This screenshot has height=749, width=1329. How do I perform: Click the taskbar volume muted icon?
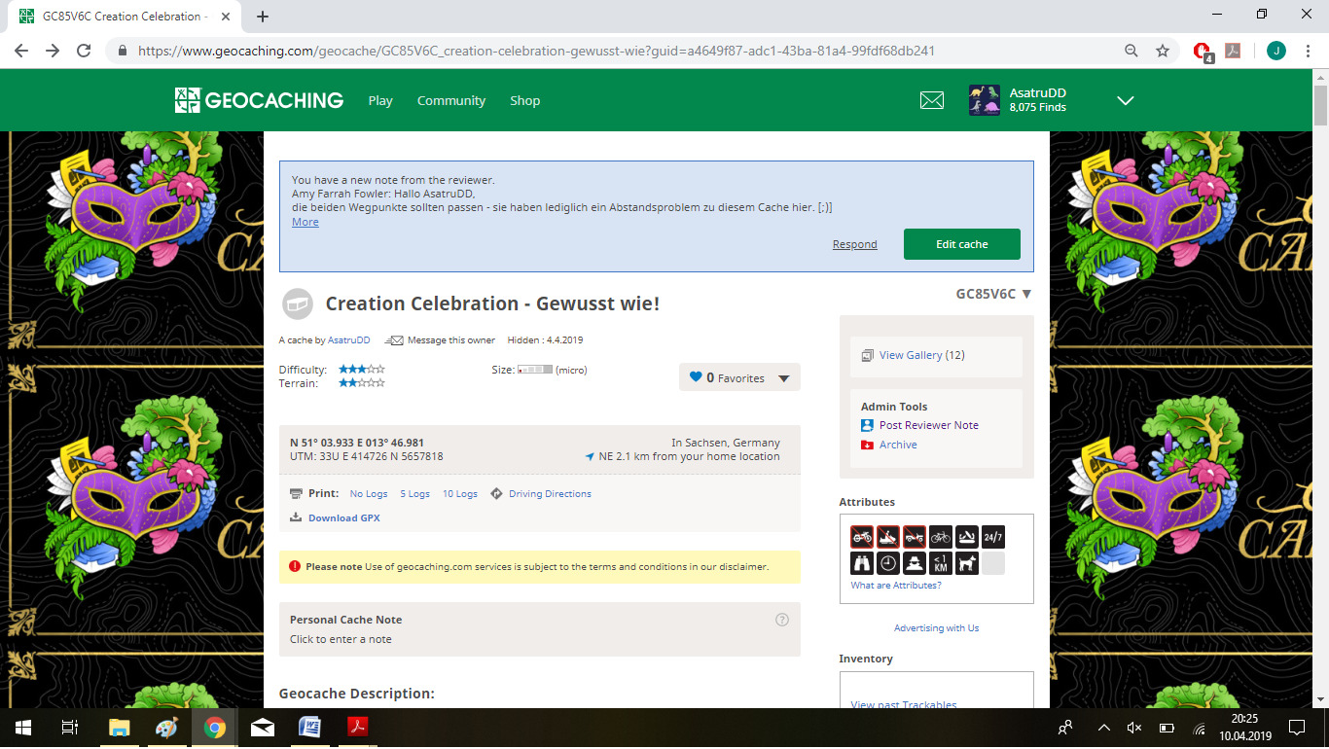coord(1133,728)
